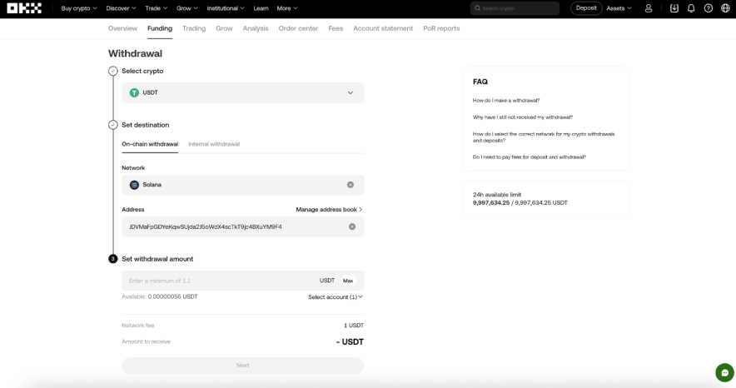Click the download app icon

(x=674, y=8)
